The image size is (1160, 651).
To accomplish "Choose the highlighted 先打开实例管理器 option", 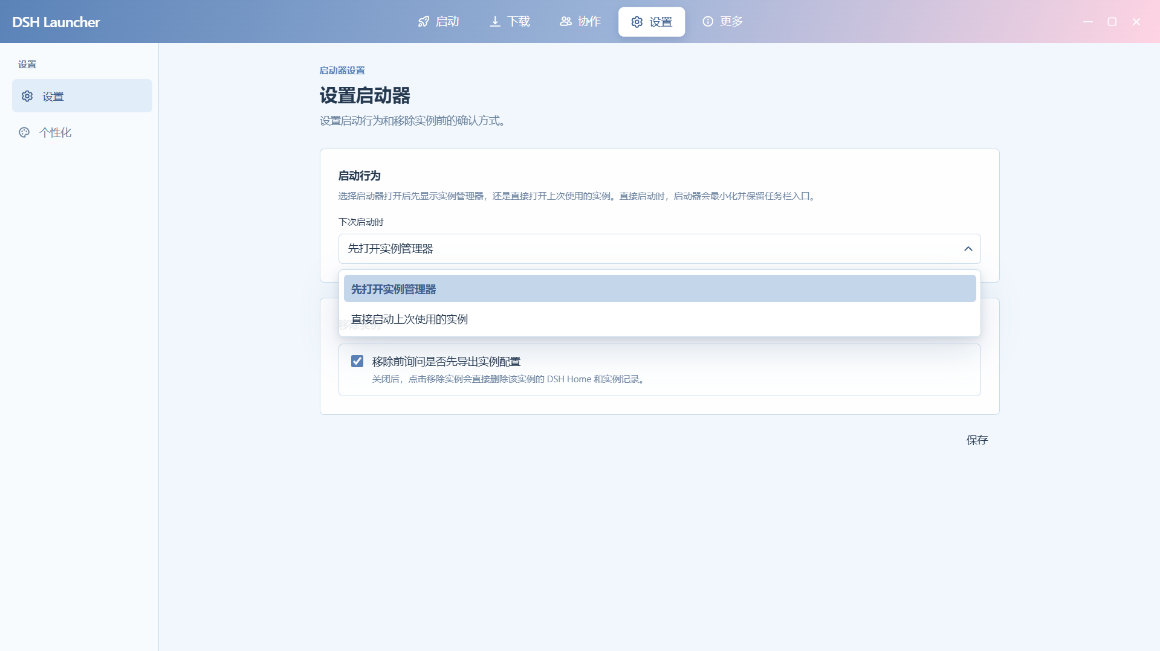I will [x=659, y=289].
